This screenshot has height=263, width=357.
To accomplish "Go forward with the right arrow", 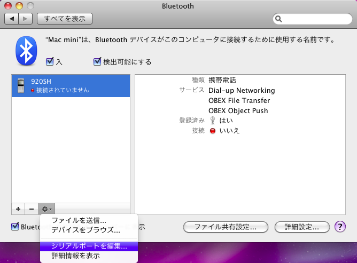I will click(25, 19).
